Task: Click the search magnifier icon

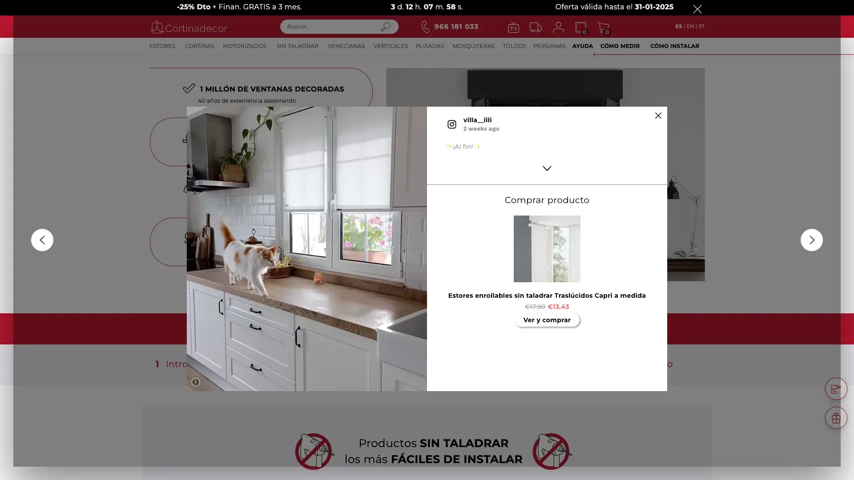Action: coord(386,26)
